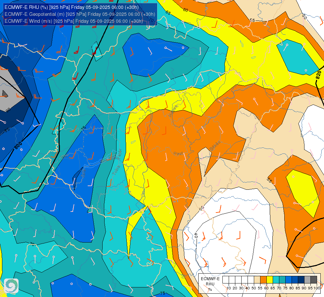Click the yellow 60-65 legend swatch
Viewport: 324px width, 297px height.
(270, 280)
